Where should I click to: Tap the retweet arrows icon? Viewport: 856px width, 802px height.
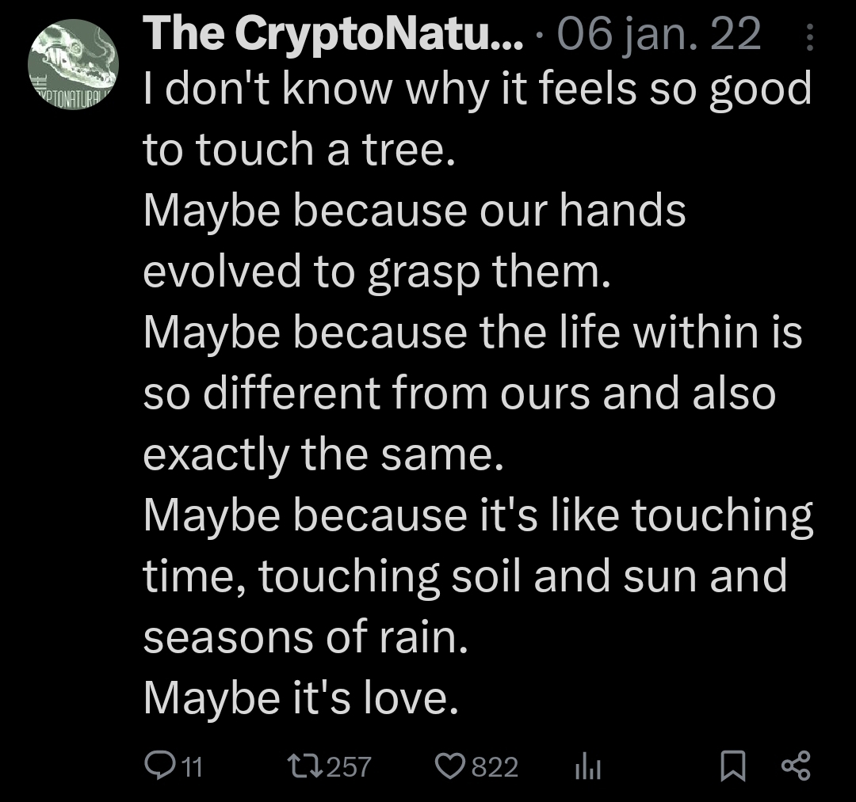pyautogui.click(x=305, y=766)
